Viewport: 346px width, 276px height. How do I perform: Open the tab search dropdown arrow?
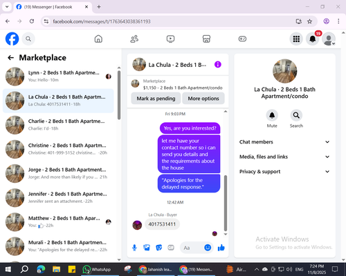tap(7, 7)
